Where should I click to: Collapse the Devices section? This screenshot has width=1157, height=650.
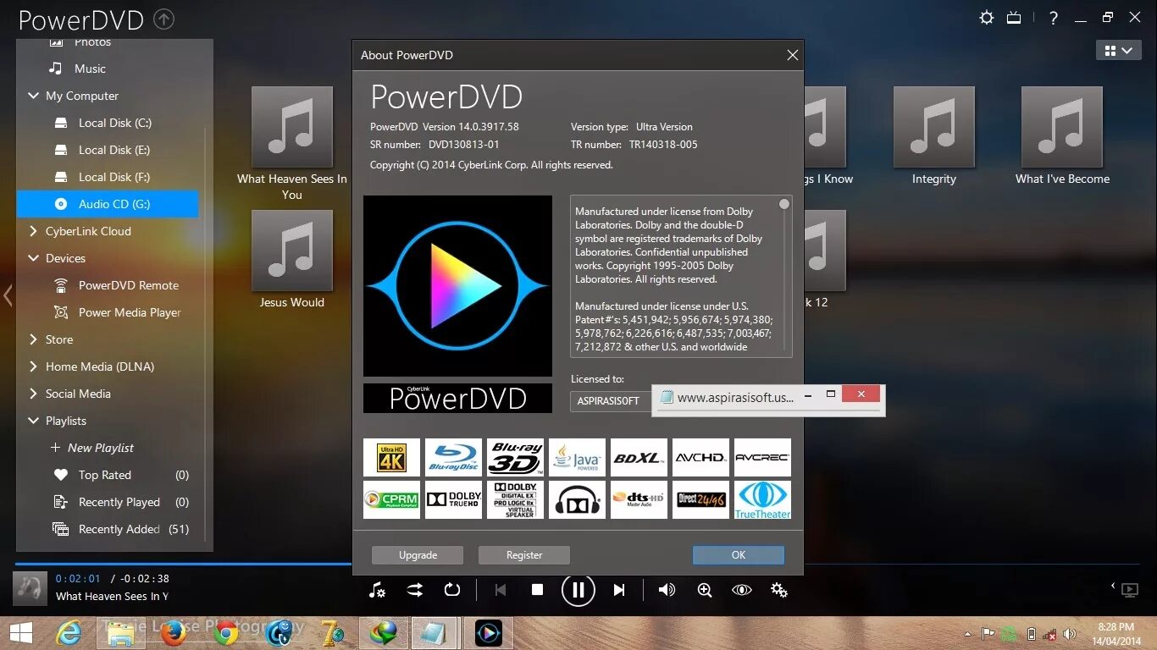pyautogui.click(x=33, y=258)
